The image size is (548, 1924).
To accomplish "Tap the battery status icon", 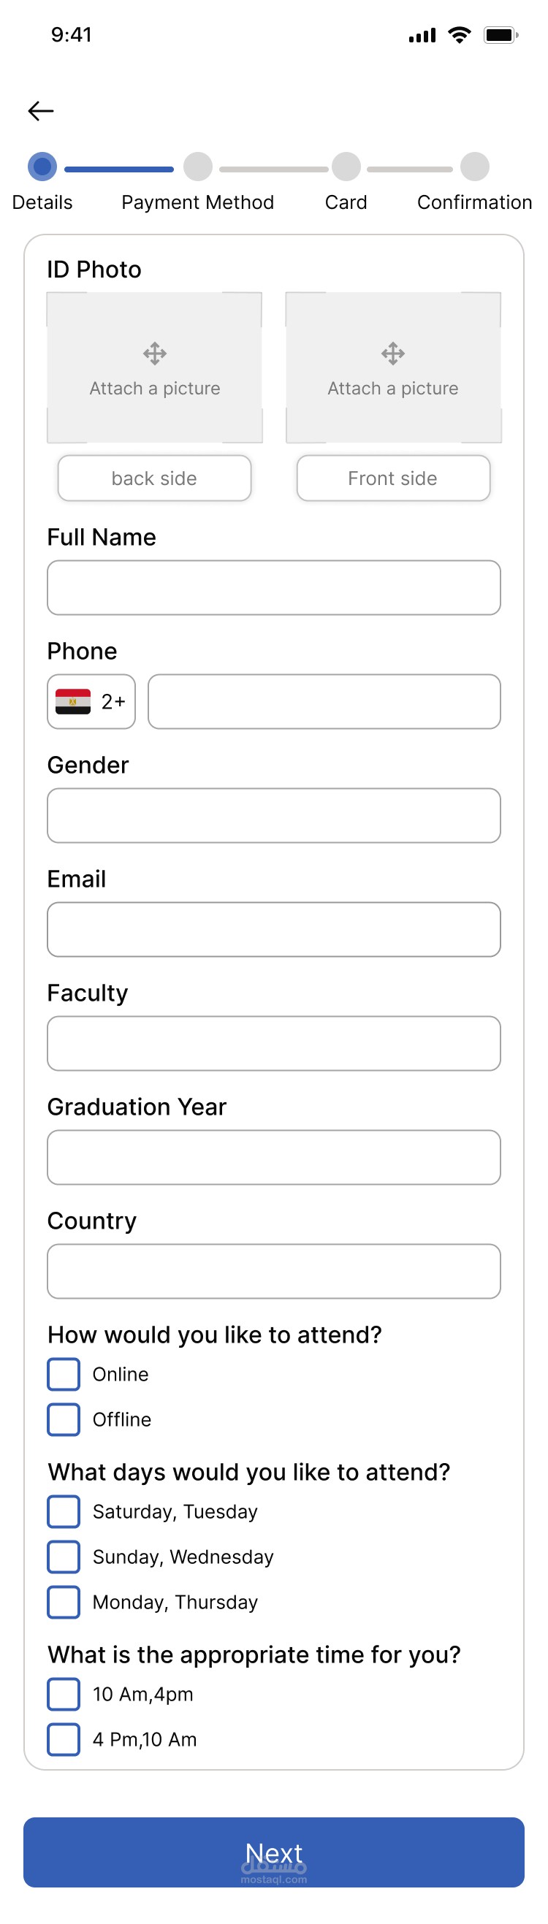I will 501,35.
